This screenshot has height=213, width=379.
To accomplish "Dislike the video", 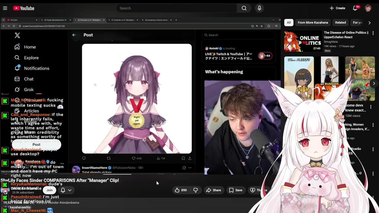I will [195, 190].
